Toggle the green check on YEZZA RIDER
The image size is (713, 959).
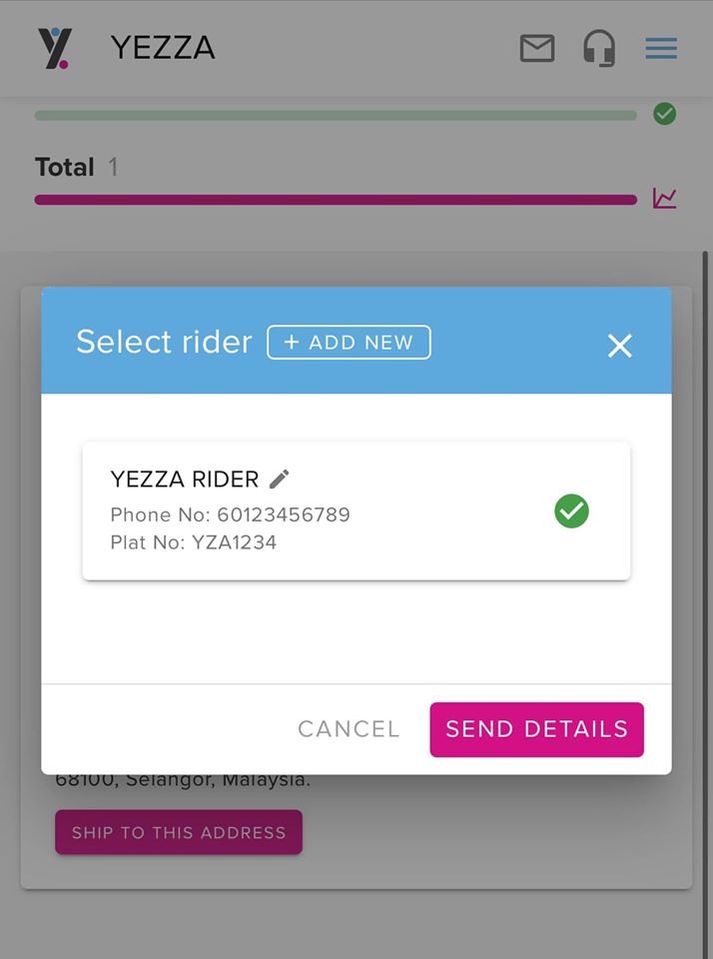point(571,511)
